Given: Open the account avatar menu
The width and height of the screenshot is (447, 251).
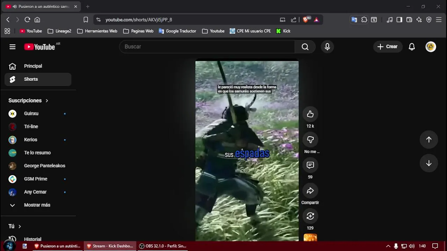Looking at the screenshot, I should tap(431, 47).
